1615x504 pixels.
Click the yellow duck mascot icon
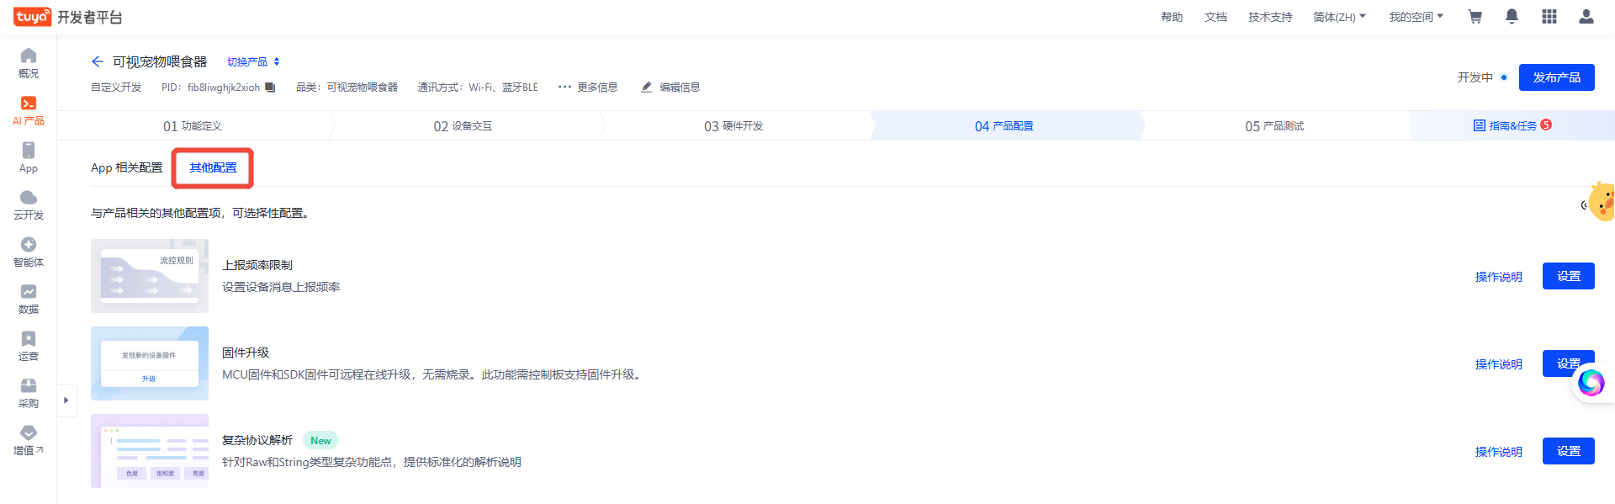click(1601, 202)
